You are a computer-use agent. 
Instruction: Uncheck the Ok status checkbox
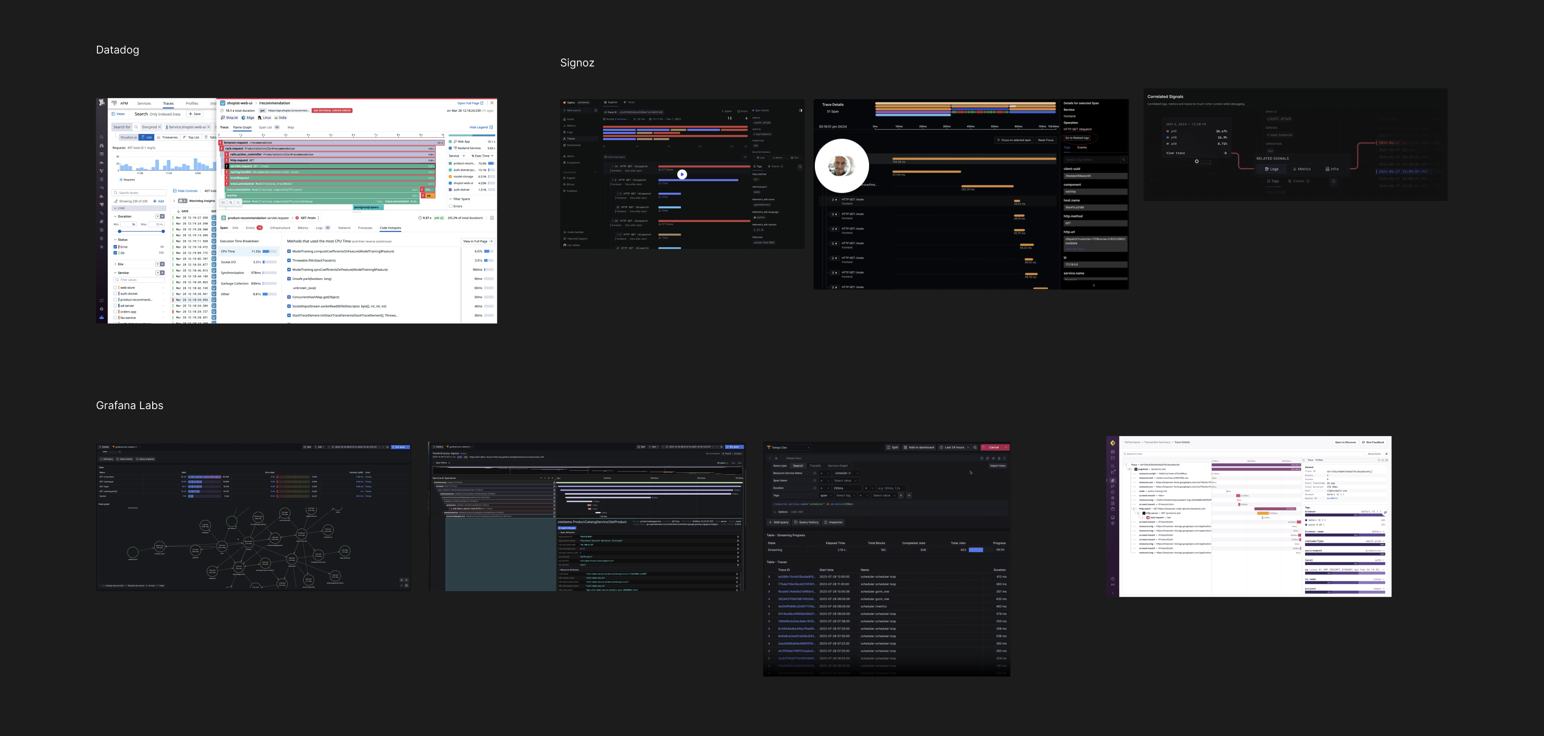pos(116,253)
